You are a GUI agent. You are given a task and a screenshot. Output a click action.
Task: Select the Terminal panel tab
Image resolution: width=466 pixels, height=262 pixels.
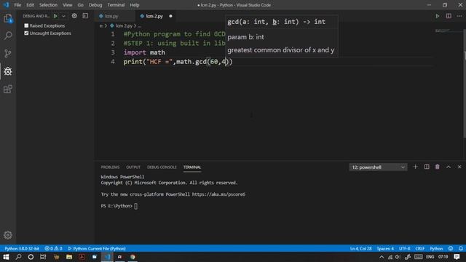tap(192, 167)
